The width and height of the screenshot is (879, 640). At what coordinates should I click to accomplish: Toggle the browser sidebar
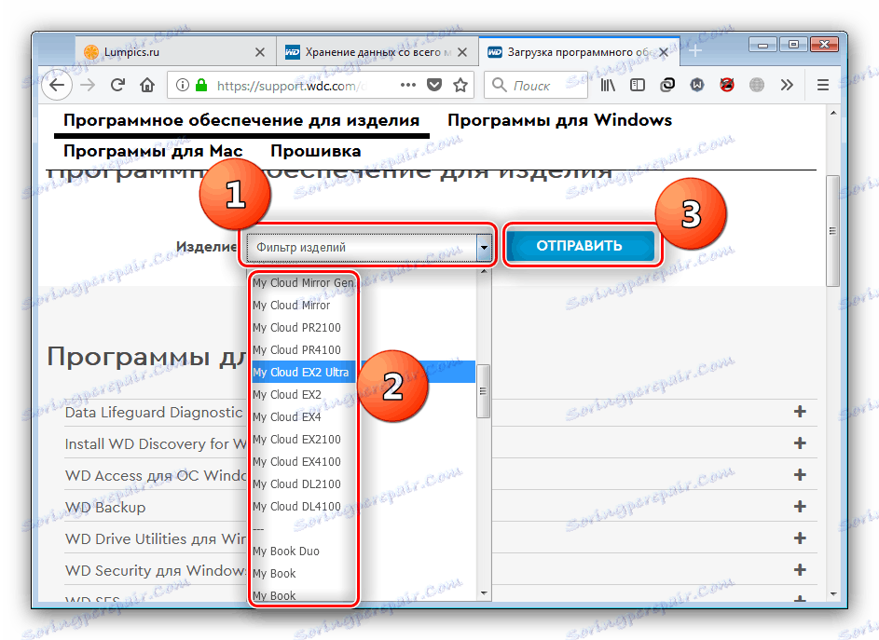638,85
